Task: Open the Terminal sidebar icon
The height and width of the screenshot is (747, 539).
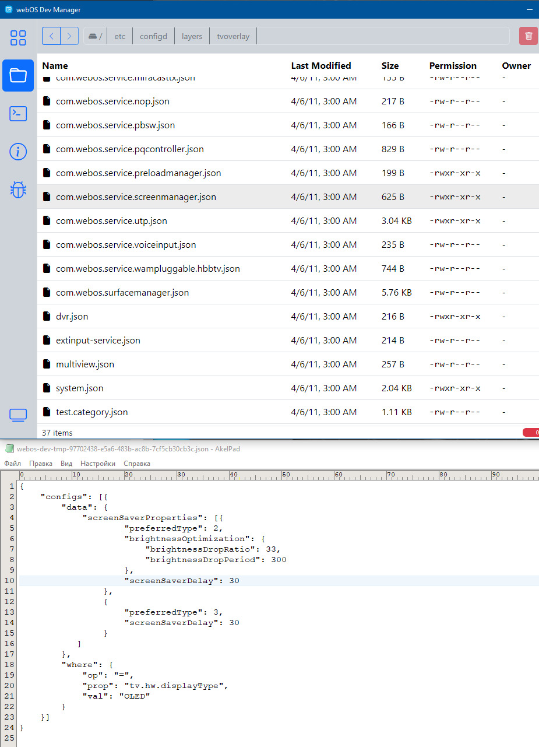Action: (x=18, y=114)
